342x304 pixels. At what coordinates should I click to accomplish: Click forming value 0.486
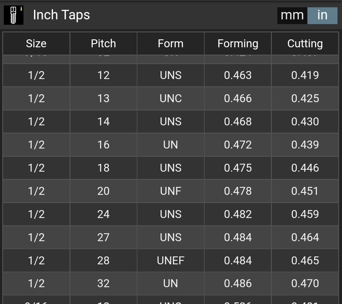click(x=238, y=283)
